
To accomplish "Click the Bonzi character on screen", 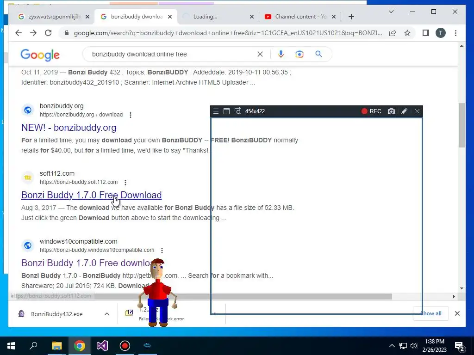I will pyautogui.click(x=157, y=293).
